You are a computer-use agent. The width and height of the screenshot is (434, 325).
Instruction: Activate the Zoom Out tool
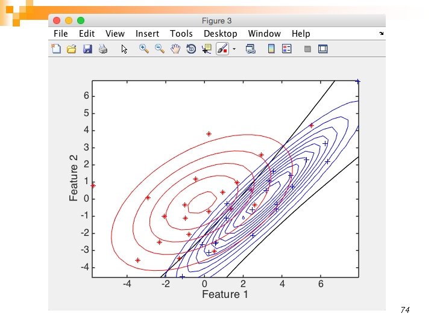click(160, 49)
